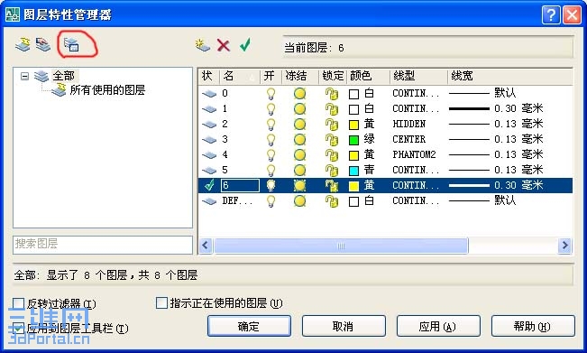
Task: Click HIDDEN linetype of layer 2
Action: [408, 124]
